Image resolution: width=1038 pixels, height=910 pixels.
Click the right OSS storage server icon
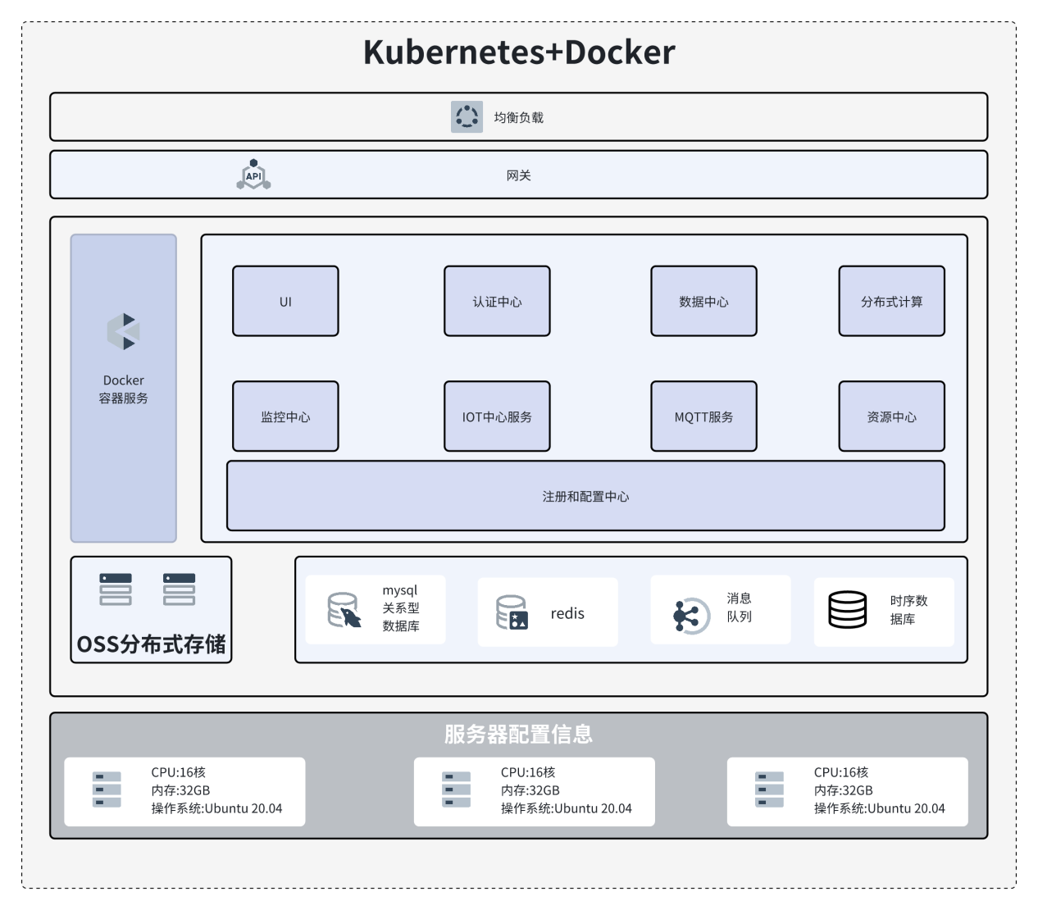(179, 589)
